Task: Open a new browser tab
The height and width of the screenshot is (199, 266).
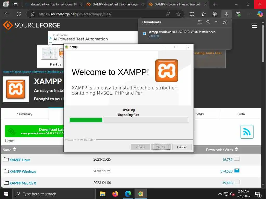Action: (215, 4)
